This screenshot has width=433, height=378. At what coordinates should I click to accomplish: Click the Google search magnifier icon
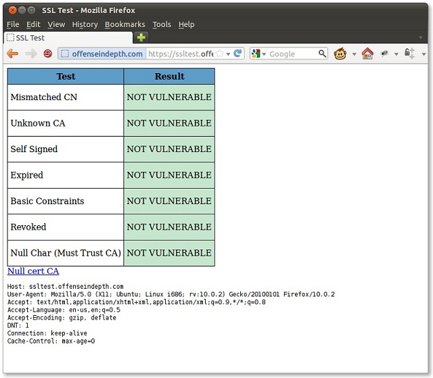[323, 53]
